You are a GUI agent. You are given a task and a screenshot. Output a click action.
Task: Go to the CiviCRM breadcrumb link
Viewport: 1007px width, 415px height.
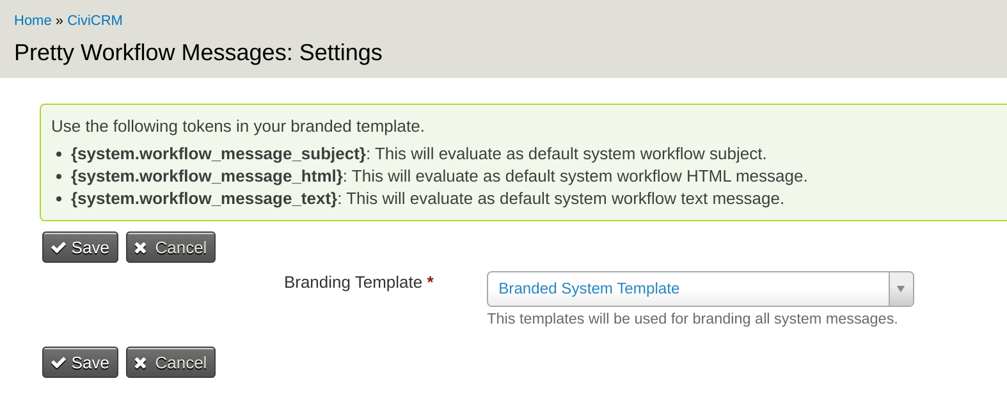coord(95,20)
